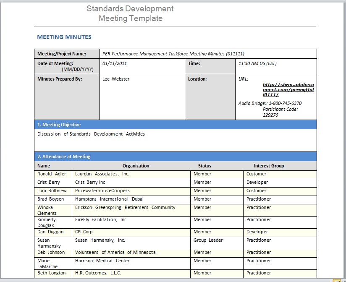Click the MEETING MINUTES heading
The width and height of the screenshot is (346, 282).
[64, 37]
